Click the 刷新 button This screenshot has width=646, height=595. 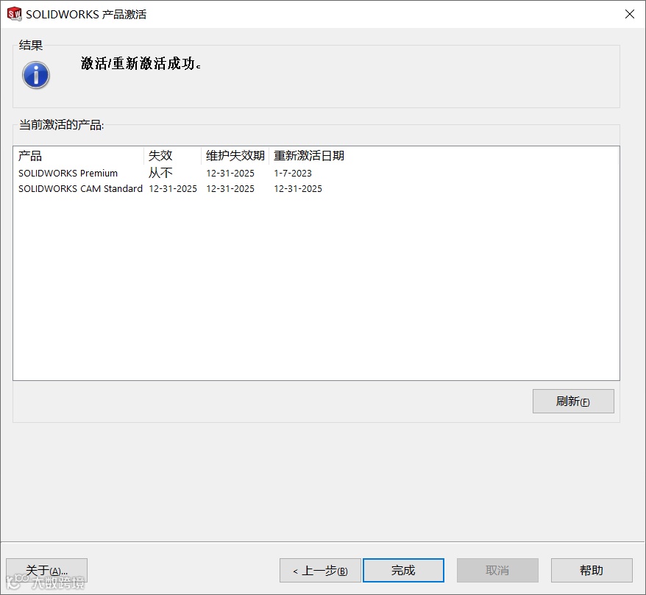[573, 401]
